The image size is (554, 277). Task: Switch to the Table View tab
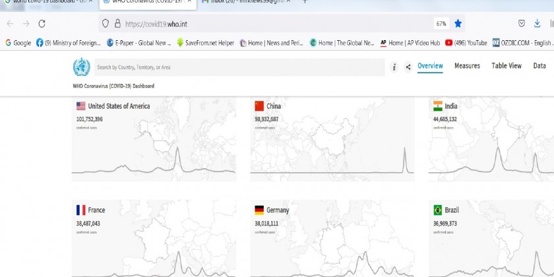[x=506, y=66]
